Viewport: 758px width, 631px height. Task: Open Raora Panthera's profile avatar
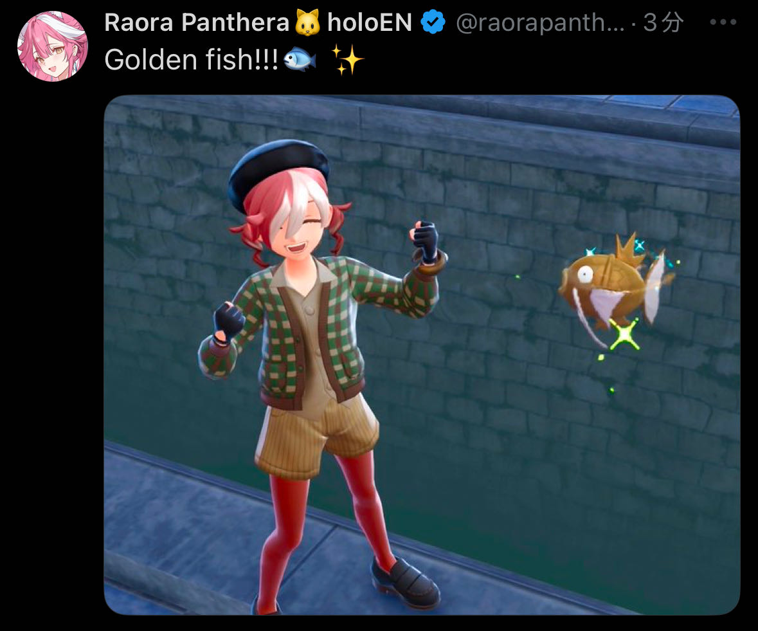click(x=53, y=46)
